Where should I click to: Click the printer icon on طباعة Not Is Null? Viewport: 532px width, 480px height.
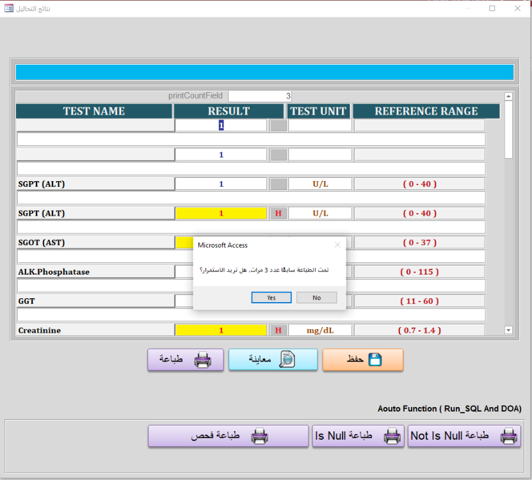click(508, 436)
